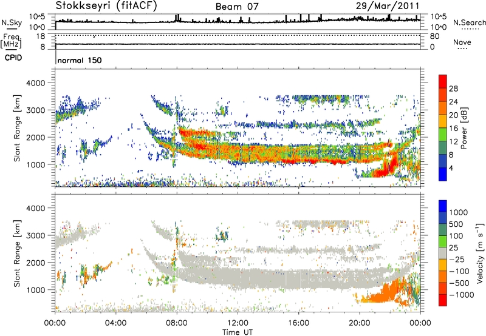
Task: Click the Power [dB] color bar title
Action: [x=464, y=128]
